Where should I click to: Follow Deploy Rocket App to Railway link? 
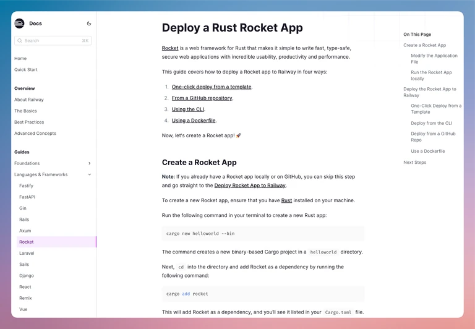[x=250, y=186]
